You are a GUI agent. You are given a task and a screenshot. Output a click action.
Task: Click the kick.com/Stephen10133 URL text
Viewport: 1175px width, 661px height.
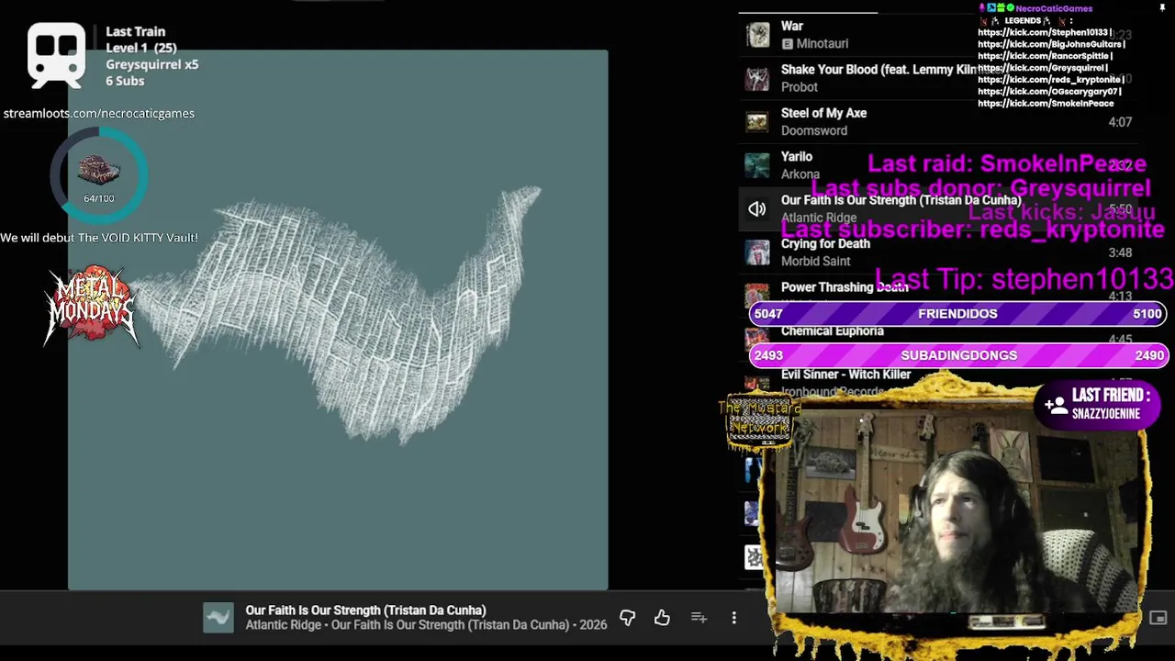point(1045,32)
